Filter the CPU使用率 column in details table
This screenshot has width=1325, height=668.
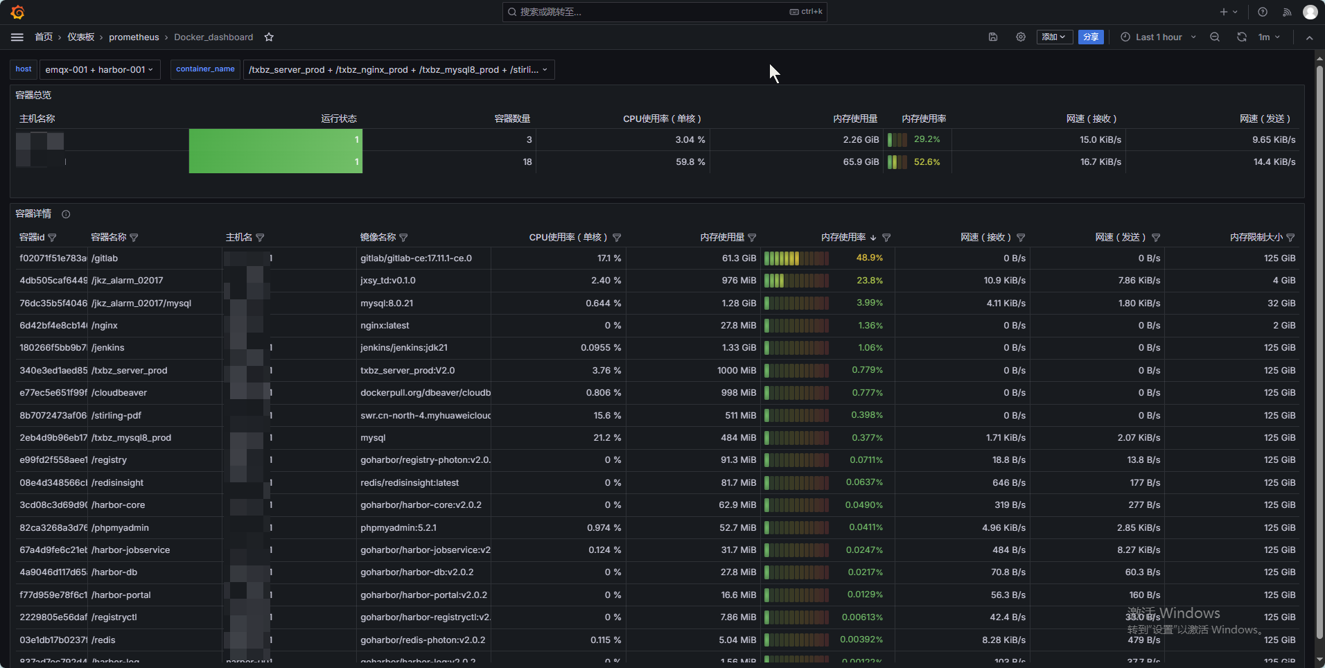tap(617, 238)
